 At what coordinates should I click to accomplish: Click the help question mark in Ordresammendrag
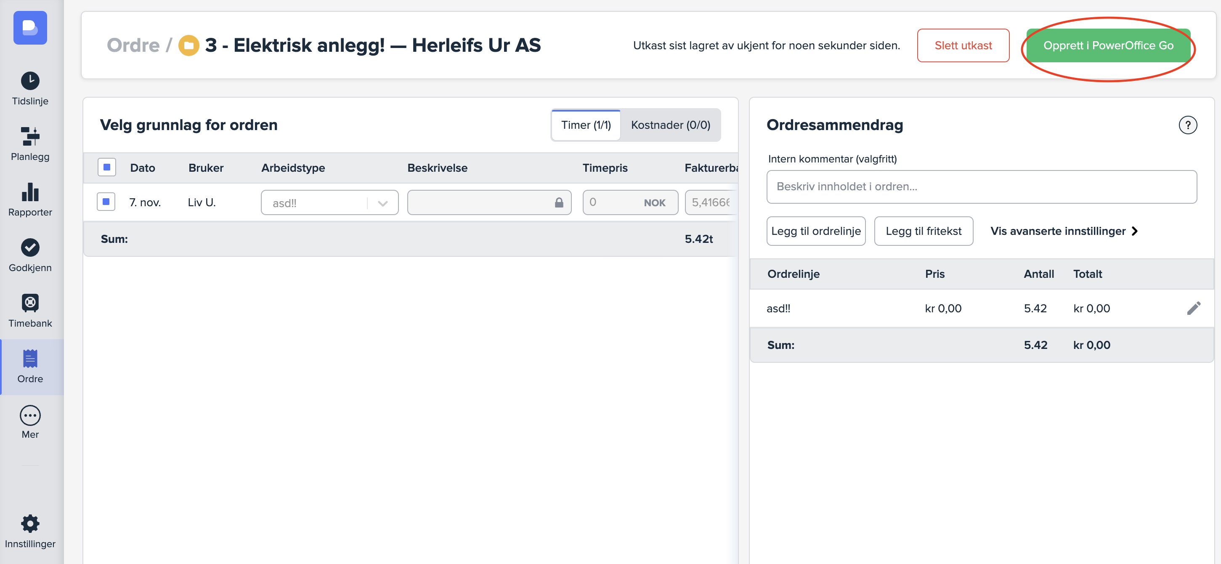point(1187,125)
